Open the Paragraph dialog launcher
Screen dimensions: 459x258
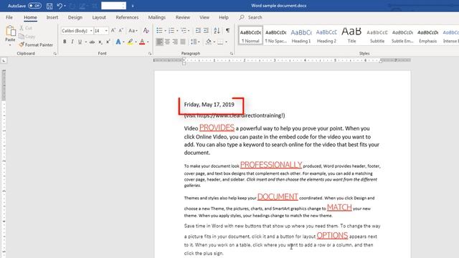tap(231, 54)
